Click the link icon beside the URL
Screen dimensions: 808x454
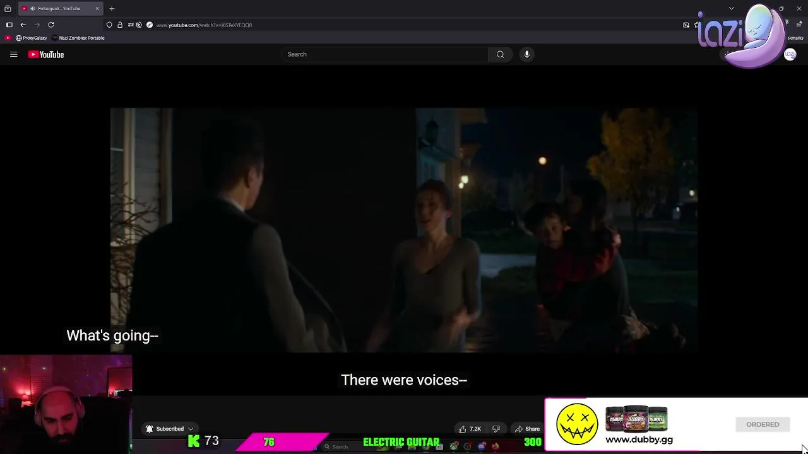point(150,25)
